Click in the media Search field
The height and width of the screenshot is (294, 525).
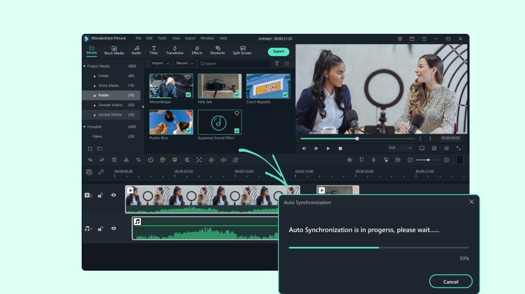point(235,63)
